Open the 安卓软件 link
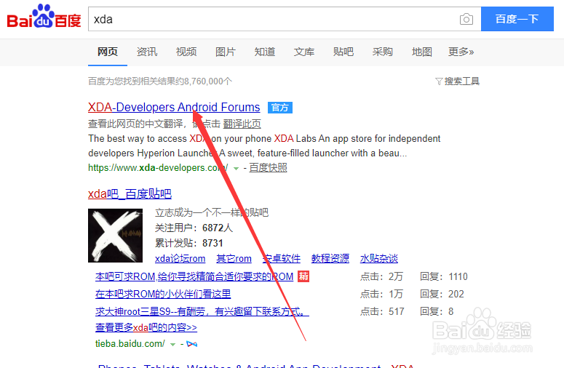This screenshot has width=564, height=368. pyautogui.click(x=282, y=258)
